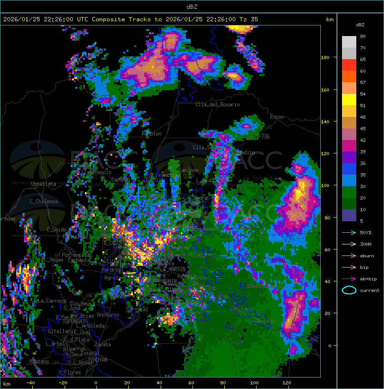The image size is (384, 389).
Task: Click the 'Uspallata' place label on map
Action: tap(43, 184)
